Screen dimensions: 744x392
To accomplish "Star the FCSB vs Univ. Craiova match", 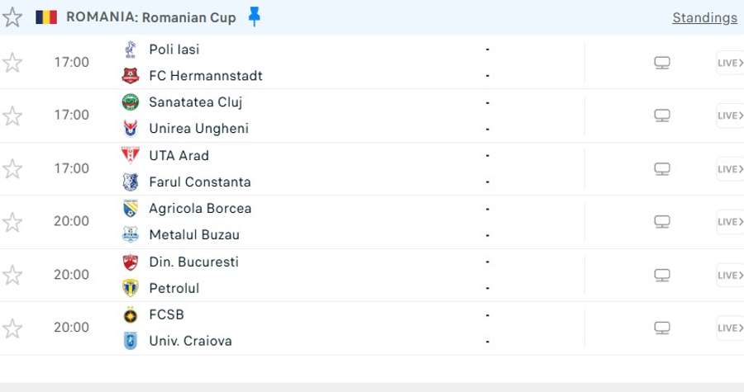I will tap(12, 328).
